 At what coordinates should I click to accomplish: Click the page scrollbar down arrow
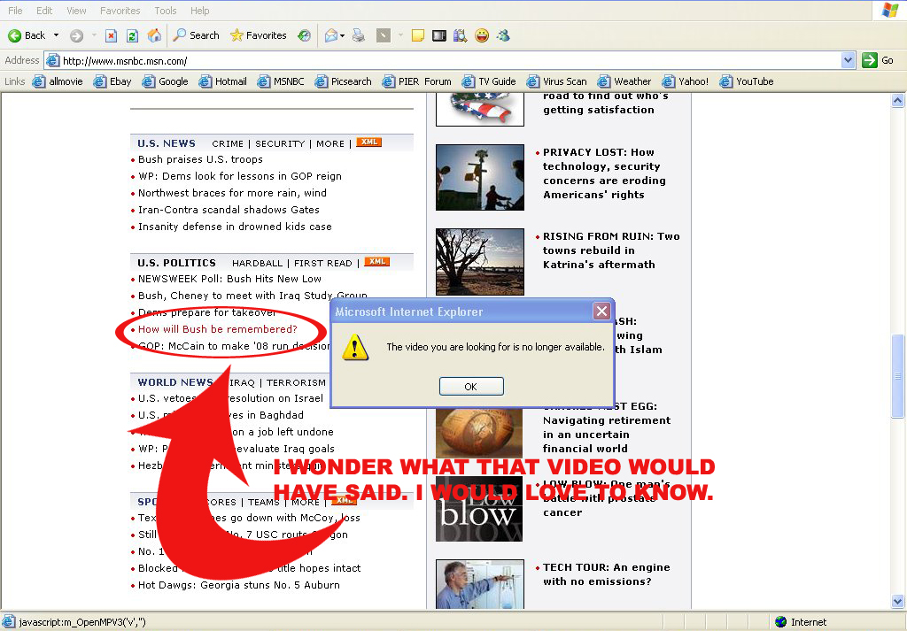[x=898, y=601]
